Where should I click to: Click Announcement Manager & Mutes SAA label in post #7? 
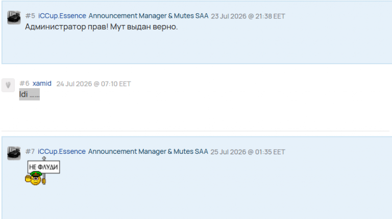(x=148, y=151)
